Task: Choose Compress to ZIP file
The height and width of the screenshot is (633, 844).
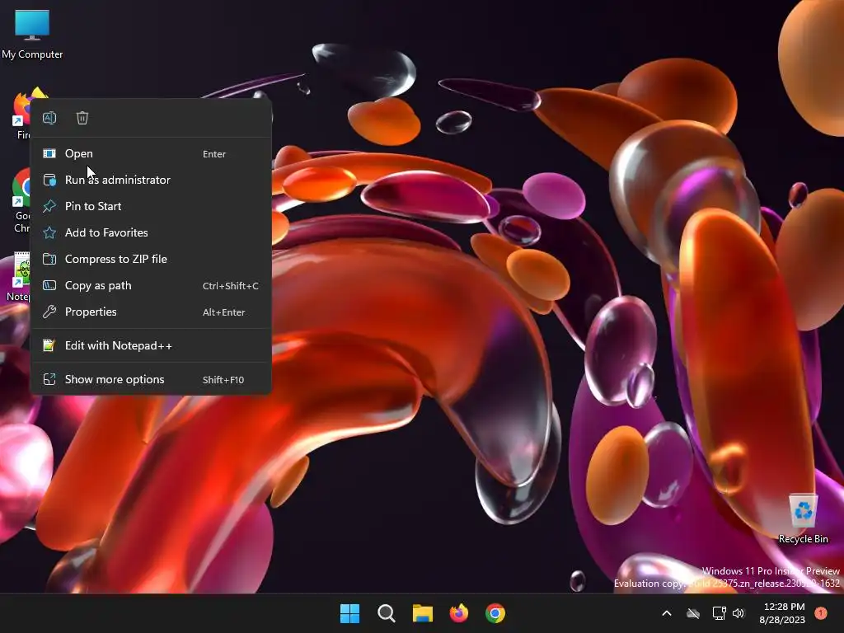Action: [151, 259]
